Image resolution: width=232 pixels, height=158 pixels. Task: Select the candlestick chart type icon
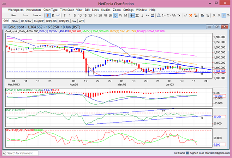point(48,15)
